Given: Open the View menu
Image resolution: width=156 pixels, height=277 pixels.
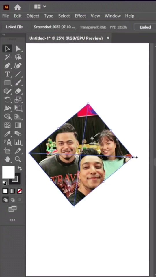Looking at the screenshot, I should [95, 16].
